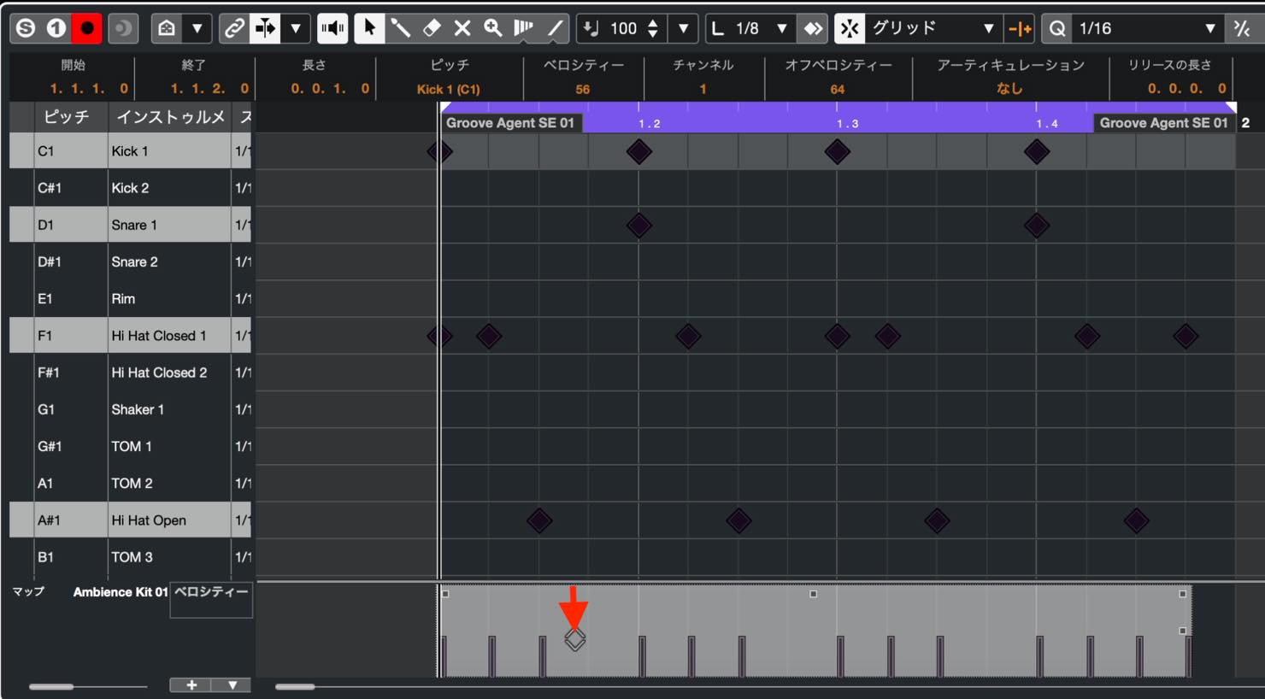The height and width of the screenshot is (699, 1265).
Task: Click the 長さ value 0. 0. 1. 0
Action: [x=330, y=89]
